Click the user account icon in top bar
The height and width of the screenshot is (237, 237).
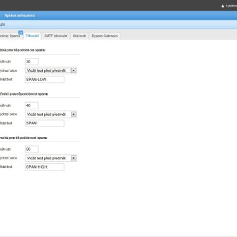(x=223, y=6)
